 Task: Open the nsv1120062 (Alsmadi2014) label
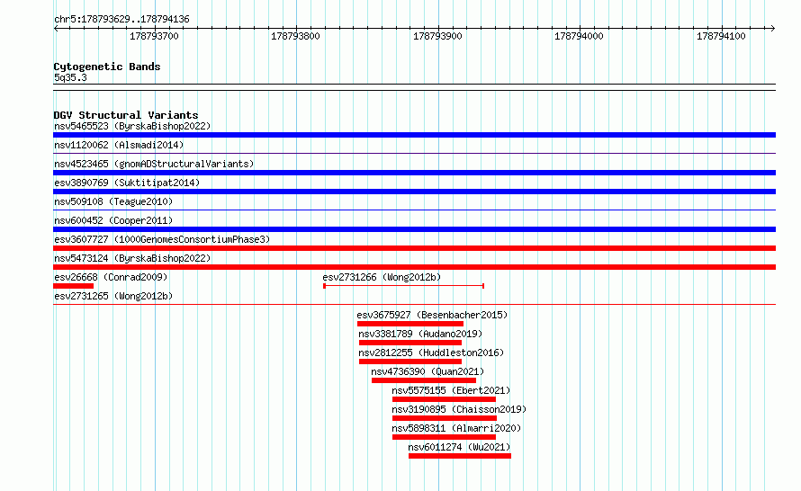(119, 145)
